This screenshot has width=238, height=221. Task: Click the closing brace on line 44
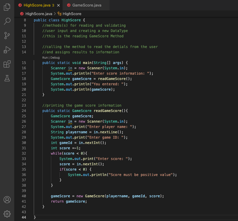click(35, 217)
